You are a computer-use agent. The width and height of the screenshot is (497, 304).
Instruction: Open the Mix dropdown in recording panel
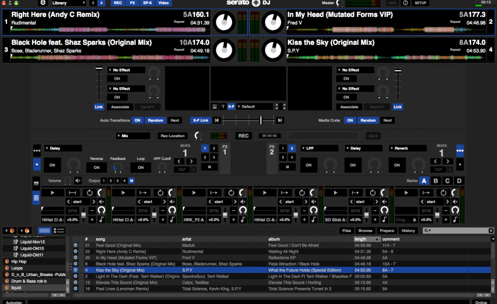coord(132,136)
